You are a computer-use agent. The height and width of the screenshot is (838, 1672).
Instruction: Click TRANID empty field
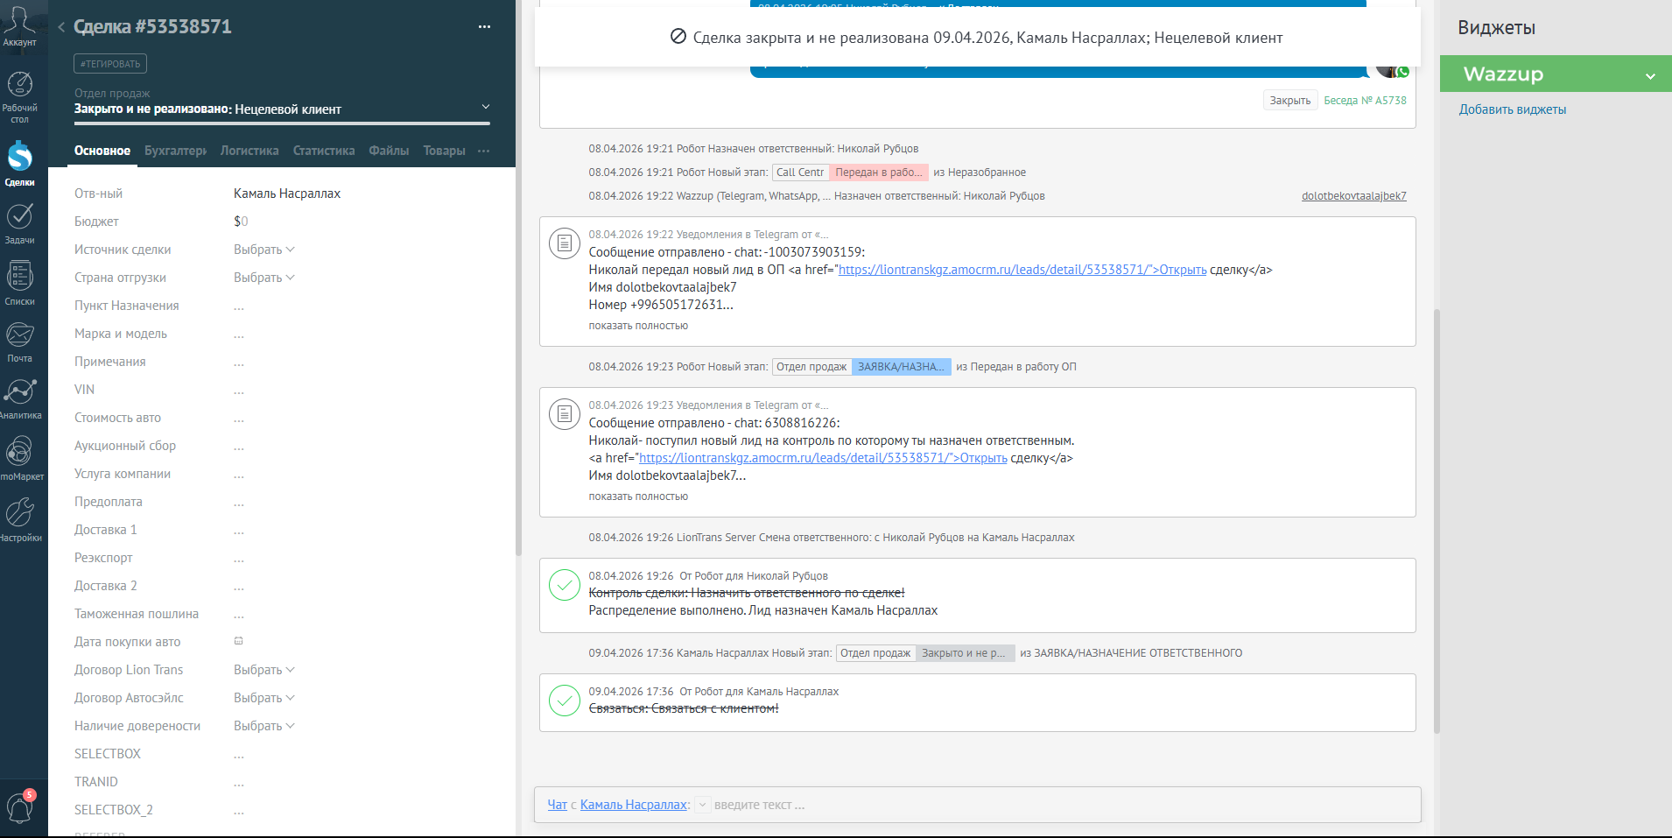click(239, 782)
